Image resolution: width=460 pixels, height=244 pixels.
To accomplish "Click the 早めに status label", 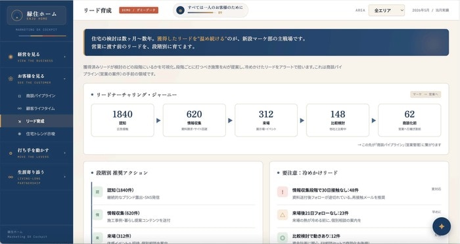I will [436, 212].
